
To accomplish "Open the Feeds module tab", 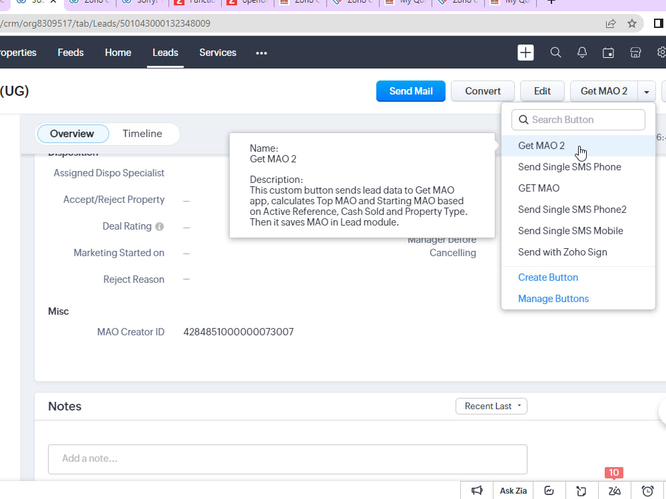I will [71, 53].
